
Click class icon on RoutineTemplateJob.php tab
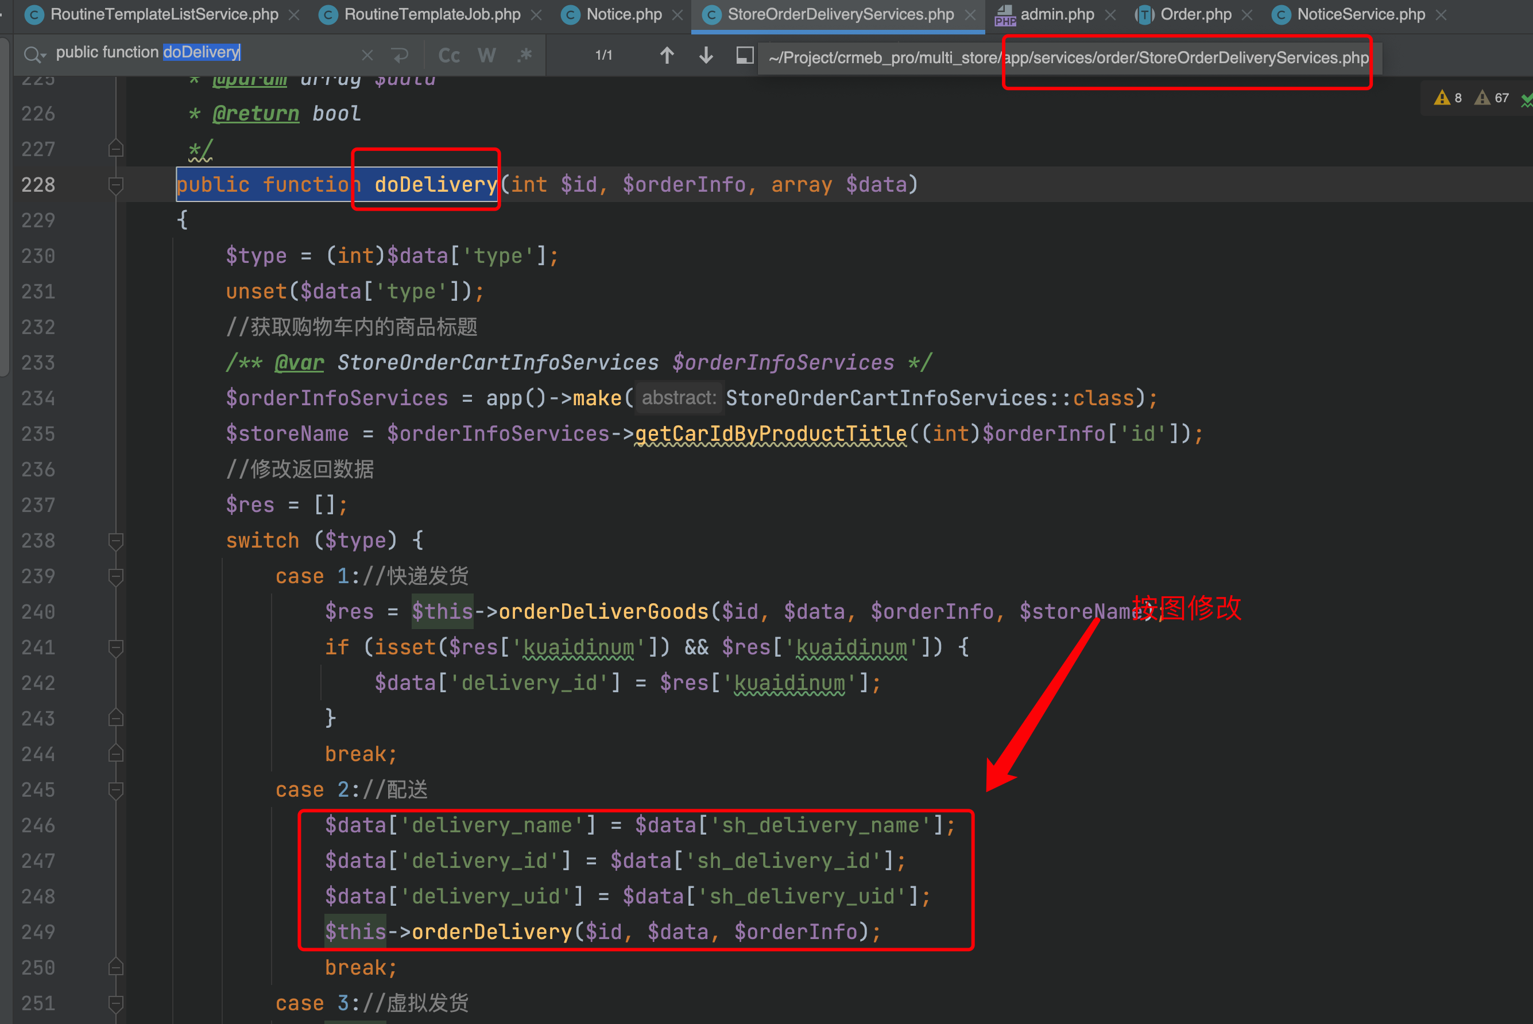[328, 15]
